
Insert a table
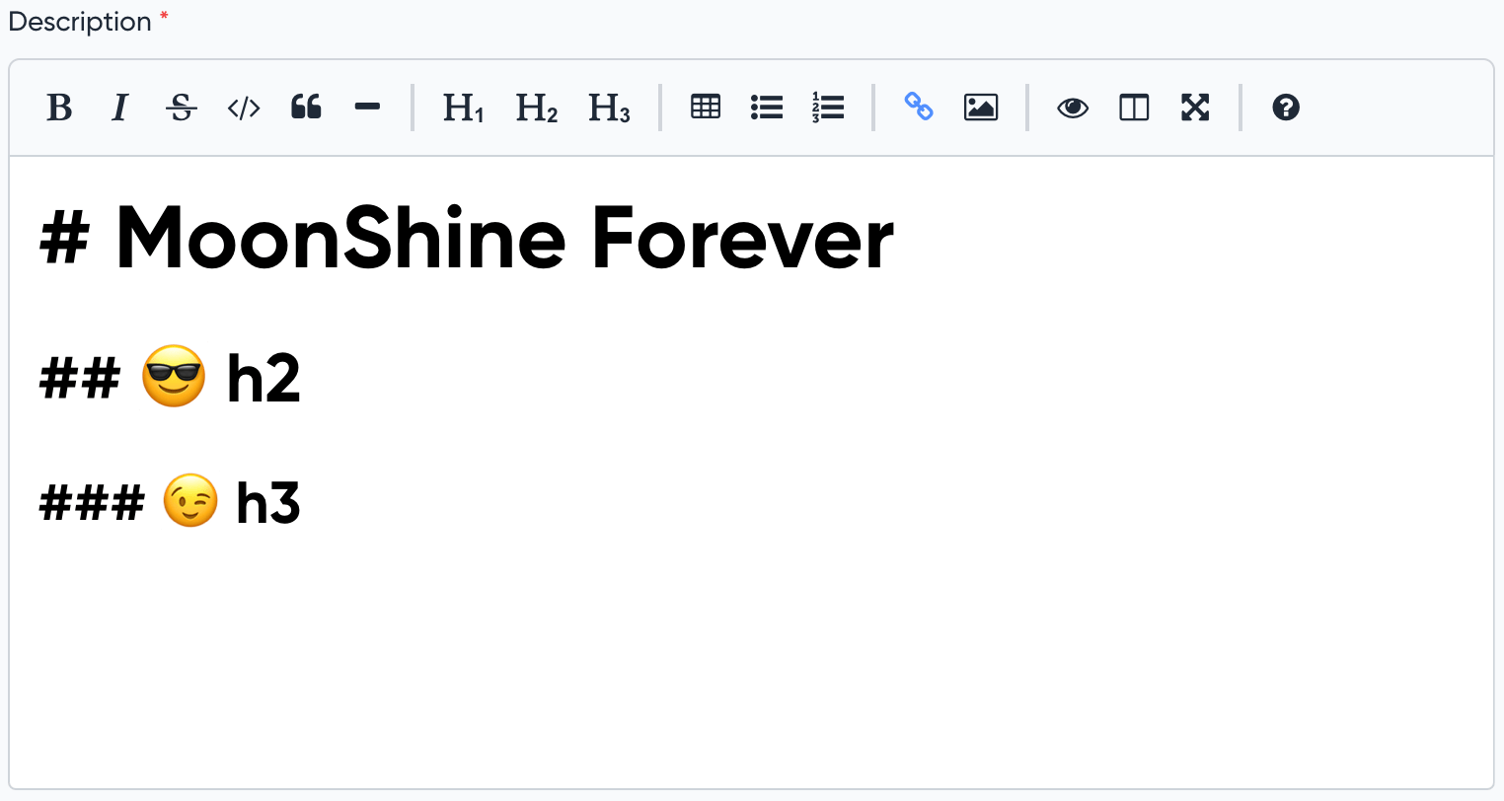(x=706, y=107)
